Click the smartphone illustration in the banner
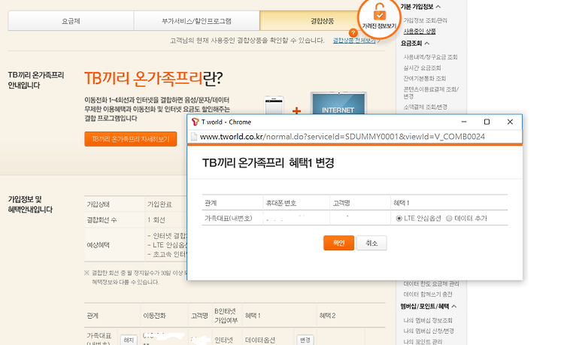The image size is (564, 345). pos(274,105)
